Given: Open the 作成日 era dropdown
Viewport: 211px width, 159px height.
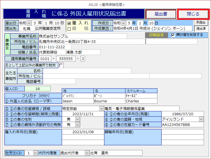Looking at the screenshot, I should pos(124,23).
